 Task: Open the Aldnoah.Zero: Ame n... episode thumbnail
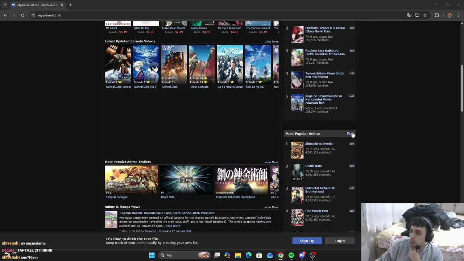coord(118,64)
